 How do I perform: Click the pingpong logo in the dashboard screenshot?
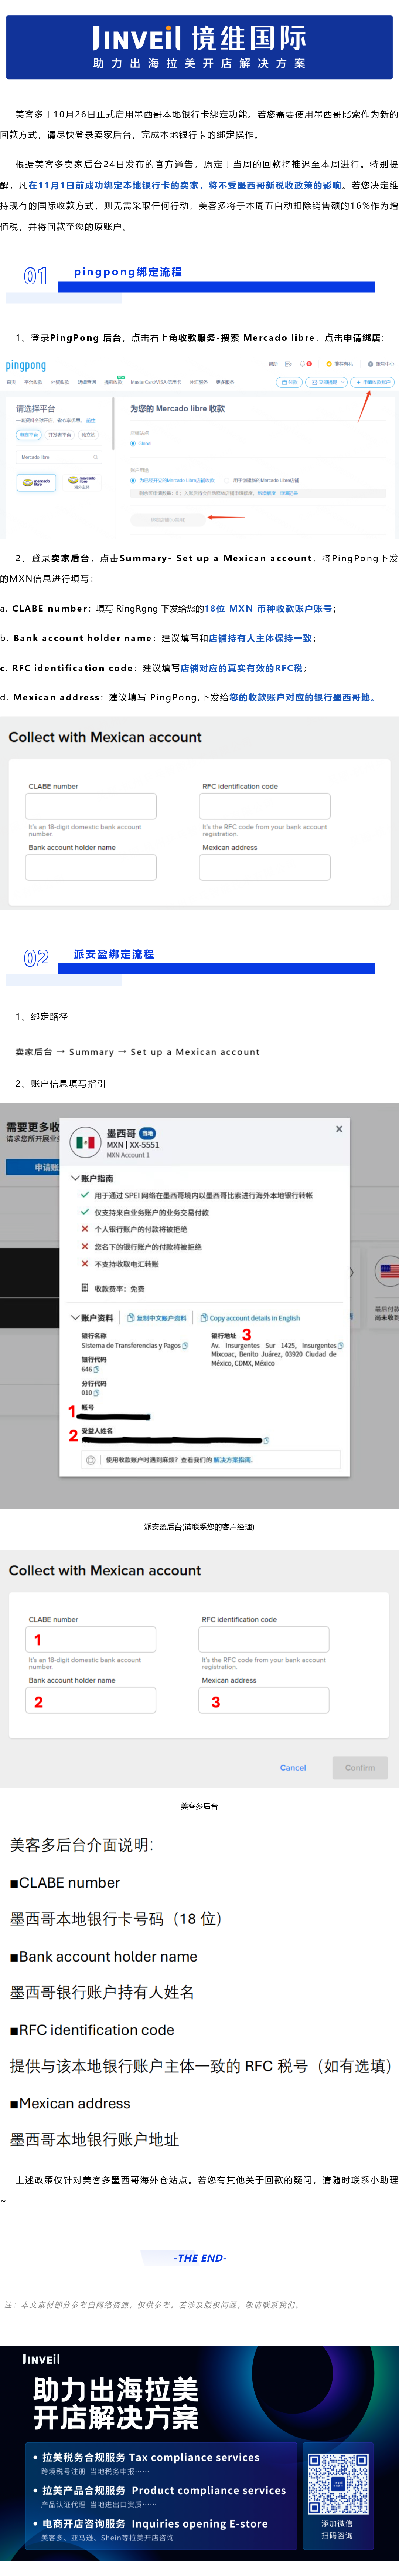[x=26, y=366]
